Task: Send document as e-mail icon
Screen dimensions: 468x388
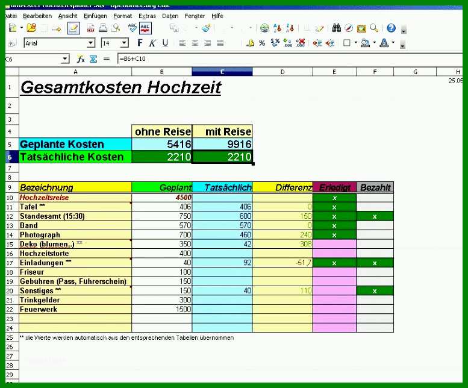Action: (x=57, y=28)
